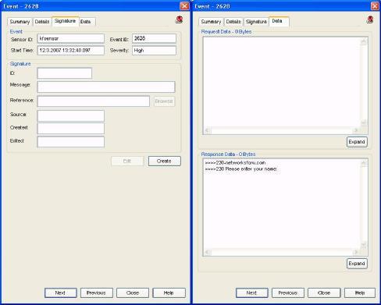The height and width of the screenshot is (305, 381).
Task: Click the red icon in left Event window
Action: click(x=179, y=20)
